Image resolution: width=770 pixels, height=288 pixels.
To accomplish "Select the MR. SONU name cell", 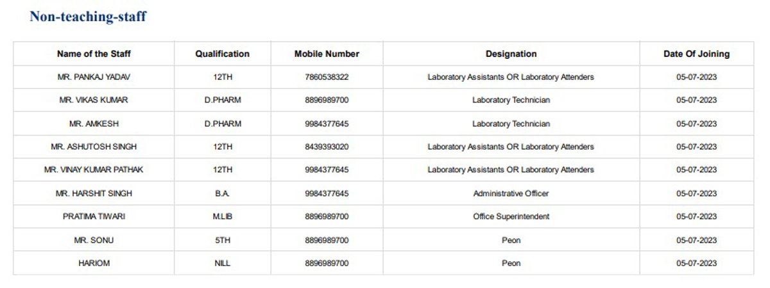I will (x=94, y=240).
